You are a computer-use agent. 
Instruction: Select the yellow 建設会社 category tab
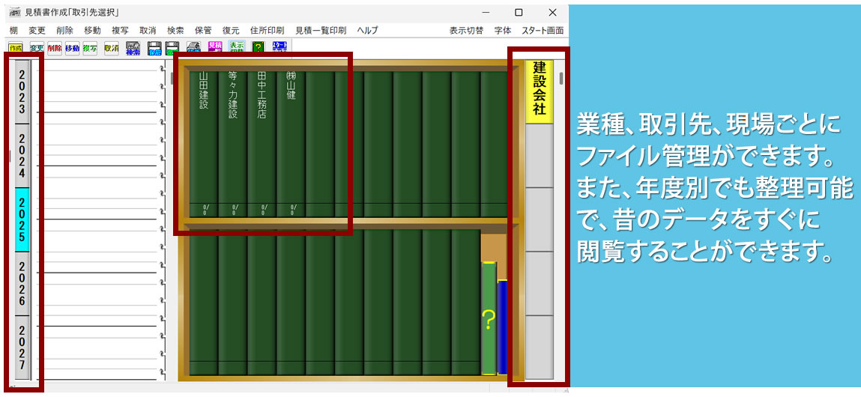539,91
